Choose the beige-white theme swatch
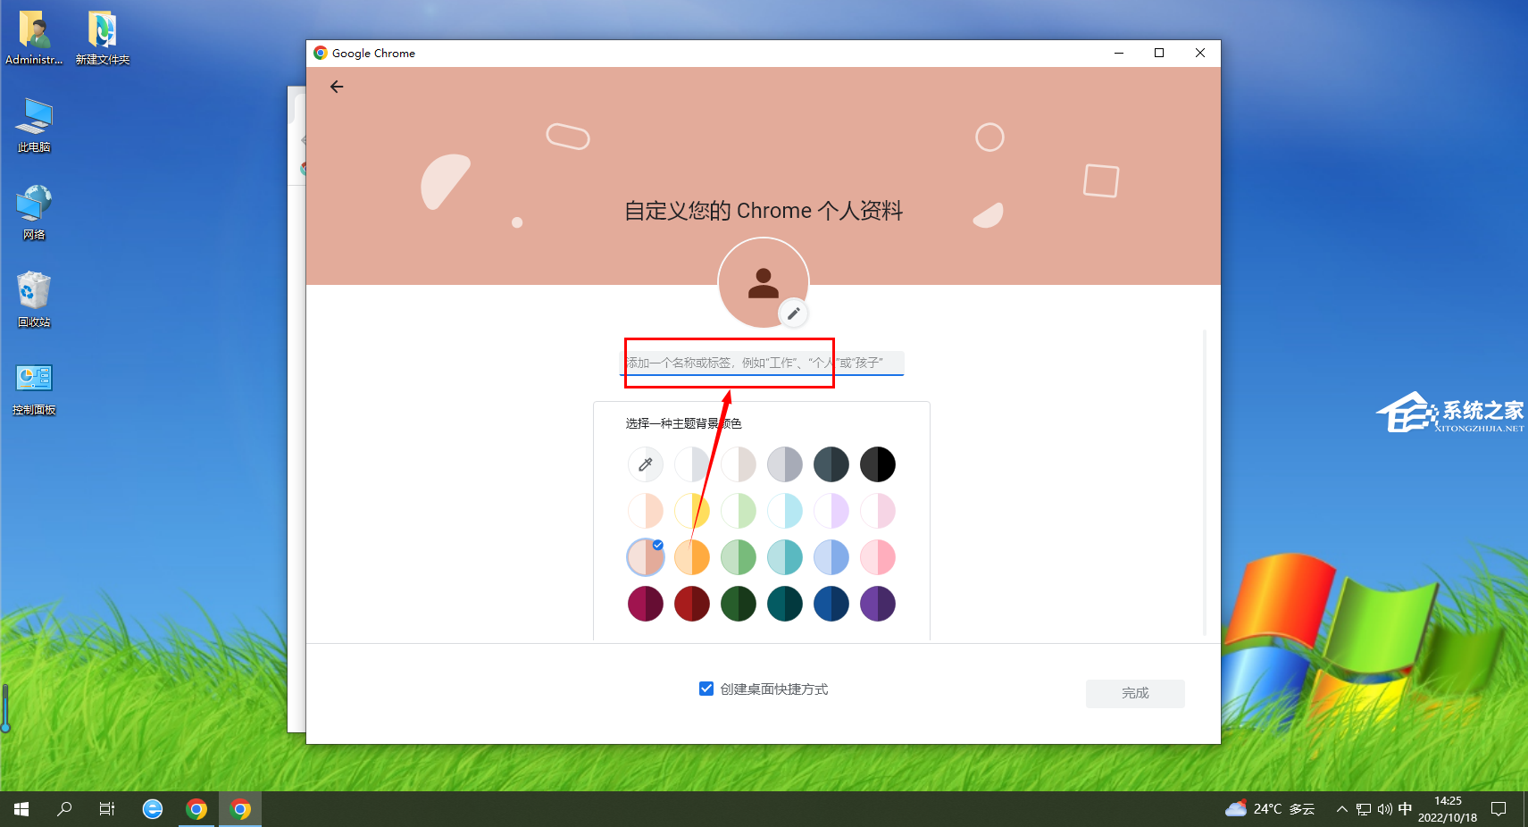The width and height of the screenshot is (1528, 827). click(x=739, y=464)
